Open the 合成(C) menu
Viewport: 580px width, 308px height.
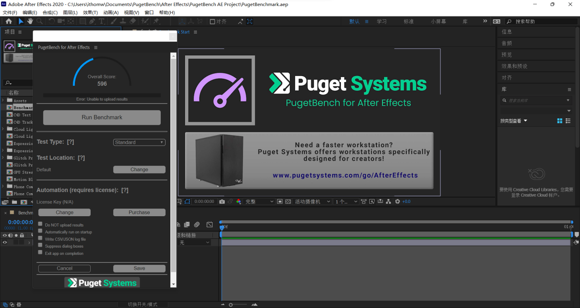pyautogui.click(x=50, y=12)
